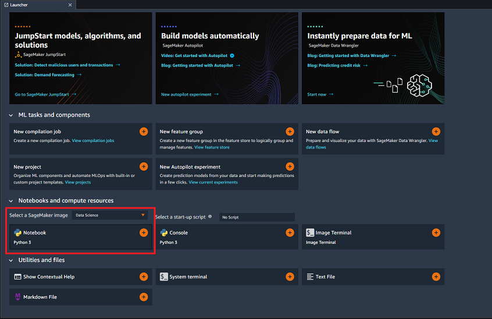Collapse the ML tasks and components section
This screenshot has width=492, height=319.
point(11,115)
